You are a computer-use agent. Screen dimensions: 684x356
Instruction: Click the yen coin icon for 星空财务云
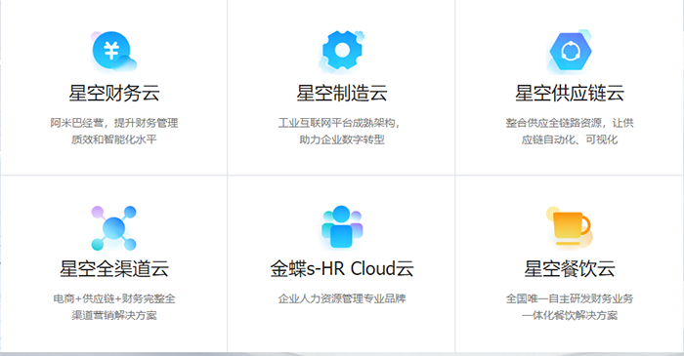(114, 52)
